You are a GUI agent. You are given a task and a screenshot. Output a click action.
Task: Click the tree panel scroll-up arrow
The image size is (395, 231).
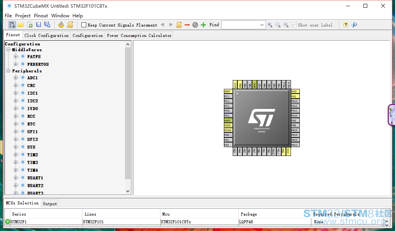[128, 44]
